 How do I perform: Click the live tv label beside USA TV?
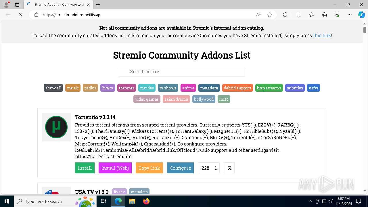click(x=119, y=192)
